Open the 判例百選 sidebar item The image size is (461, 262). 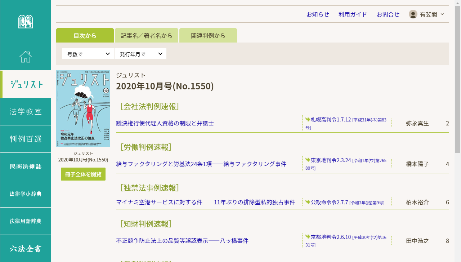tap(26, 139)
